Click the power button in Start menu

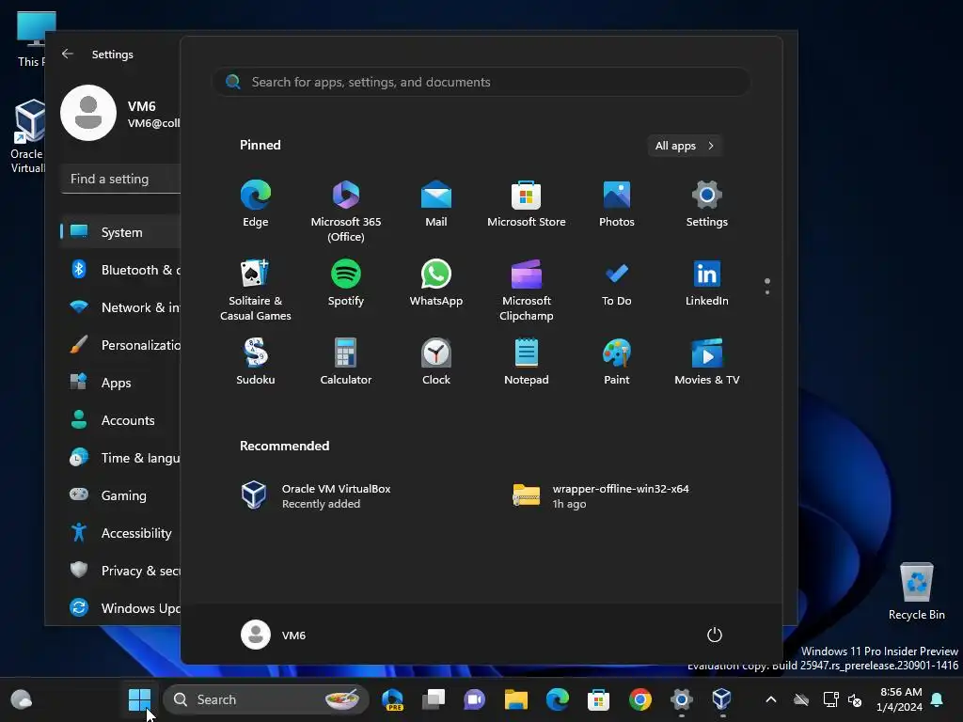click(715, 635)
